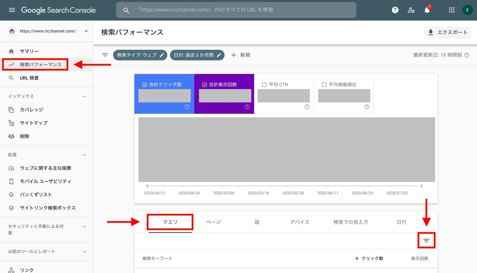Add a new filter with 新規
Viewport: 477px width, 273px height.
[240, 55]
